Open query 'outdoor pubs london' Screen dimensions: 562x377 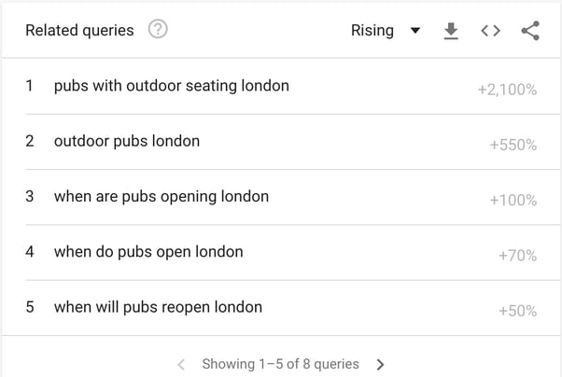[126, 142]
